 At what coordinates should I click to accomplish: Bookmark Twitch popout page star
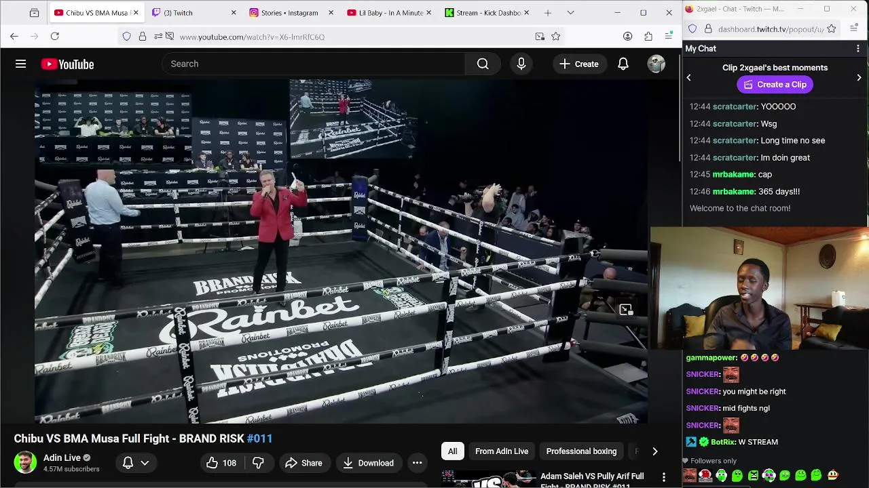click(832, 29)
